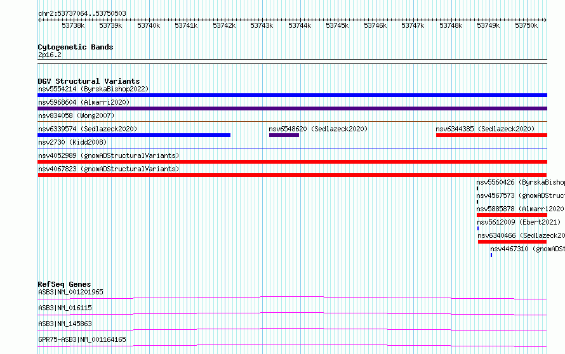Image resolution: width=565 pixels, height=354 pixels.
Task: Click the 53741k ruler tick label
Action: pos(186,25)
